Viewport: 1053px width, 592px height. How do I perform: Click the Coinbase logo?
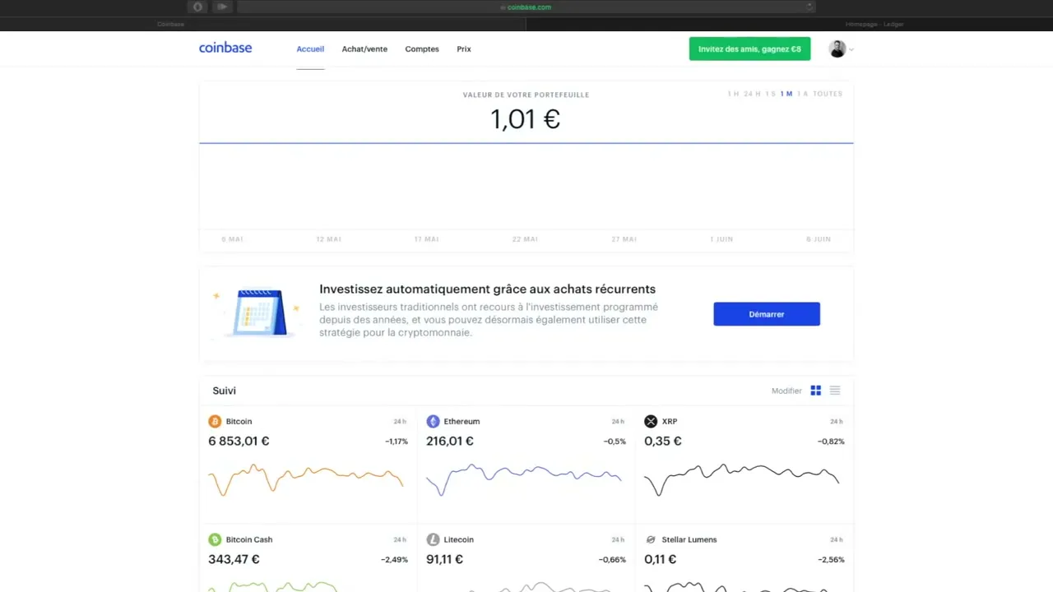[x=225, y=48]
